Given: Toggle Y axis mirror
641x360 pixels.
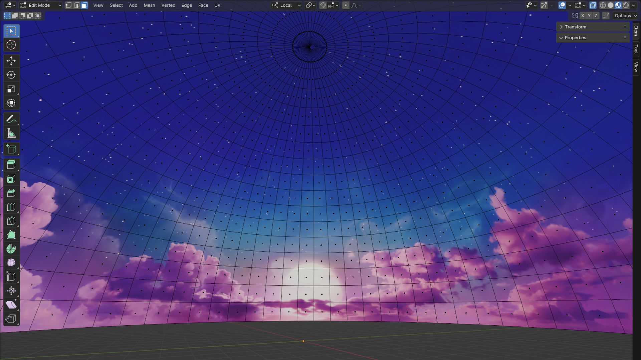Looking at the screenshot, I should (589, 16).
